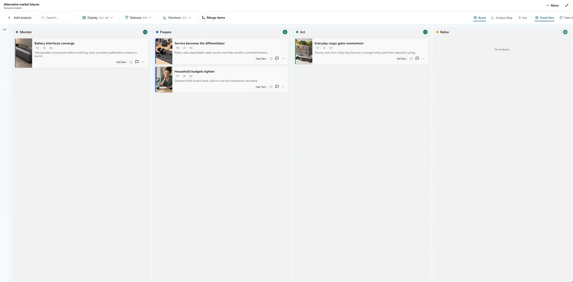This screenshot has height=282, width=573.
Task: Open the Service becomes the differentiator thumbnail
Action: 164,51
